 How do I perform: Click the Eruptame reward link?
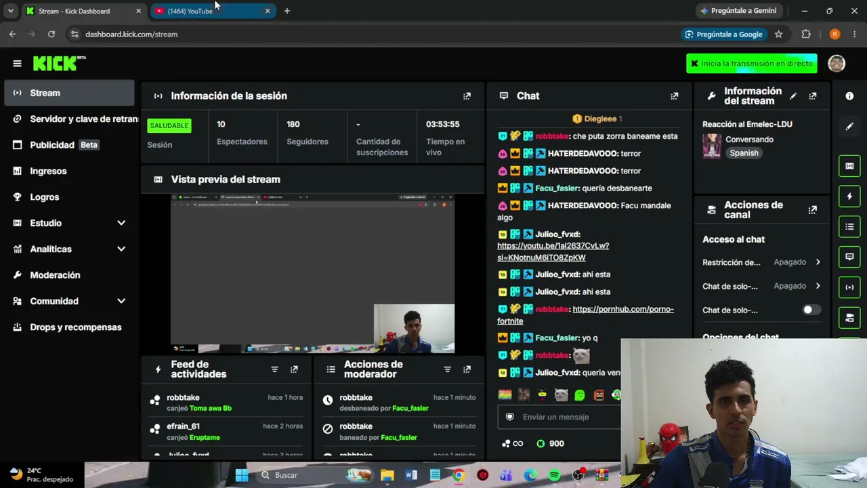click(x=205, y=438)
